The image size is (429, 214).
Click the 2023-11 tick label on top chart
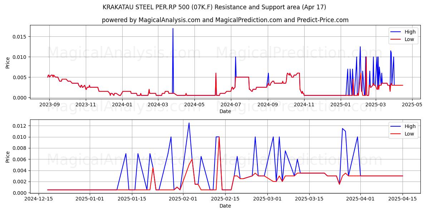(x=86, y=105)
